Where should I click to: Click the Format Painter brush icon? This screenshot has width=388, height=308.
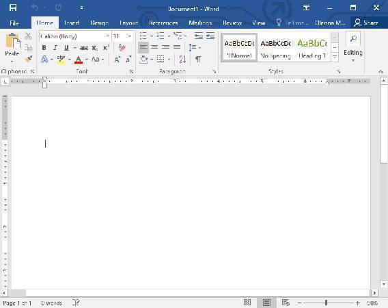[x=29, y=59]
